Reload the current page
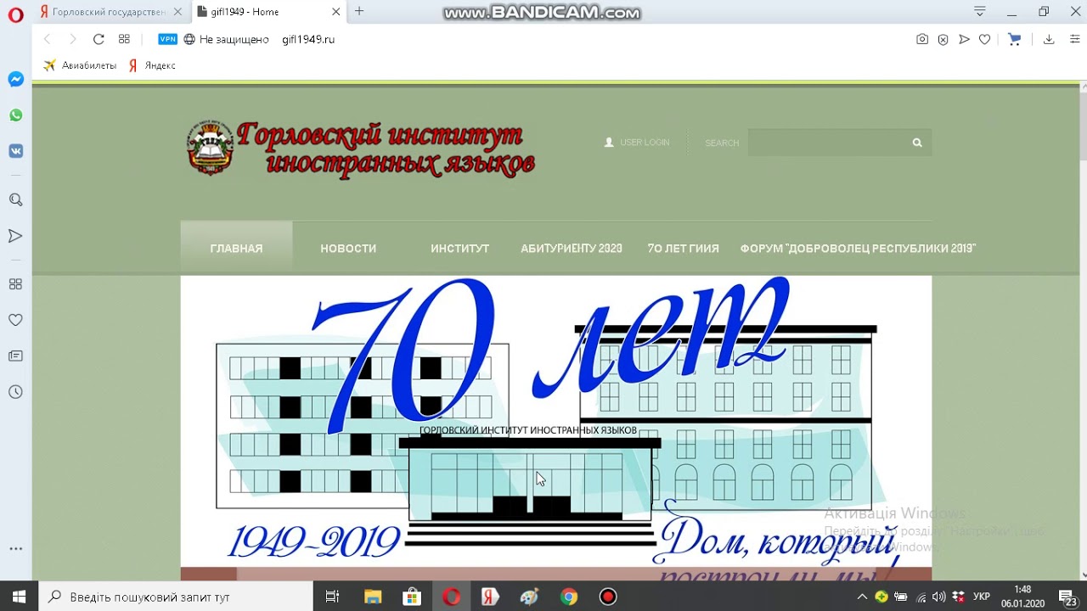The height and width of the screenshot is (611, 1087). 99,39
